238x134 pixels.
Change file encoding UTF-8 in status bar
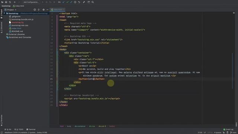click(210, 133)
